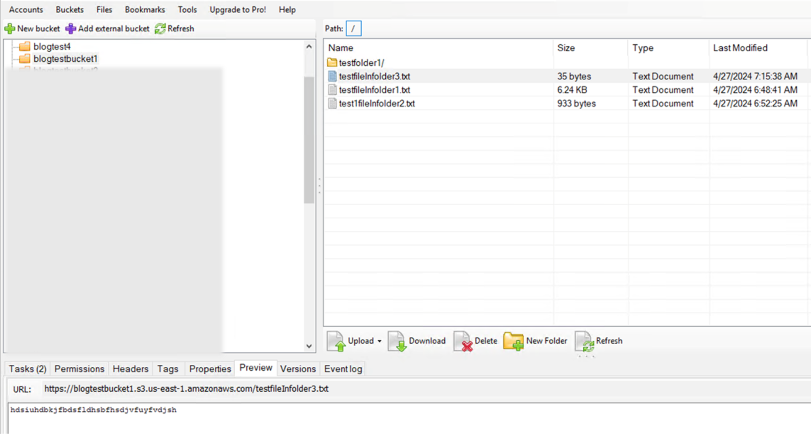The image size is (811, 434).
Task: Click the Upload file icon
Action: 337,341
